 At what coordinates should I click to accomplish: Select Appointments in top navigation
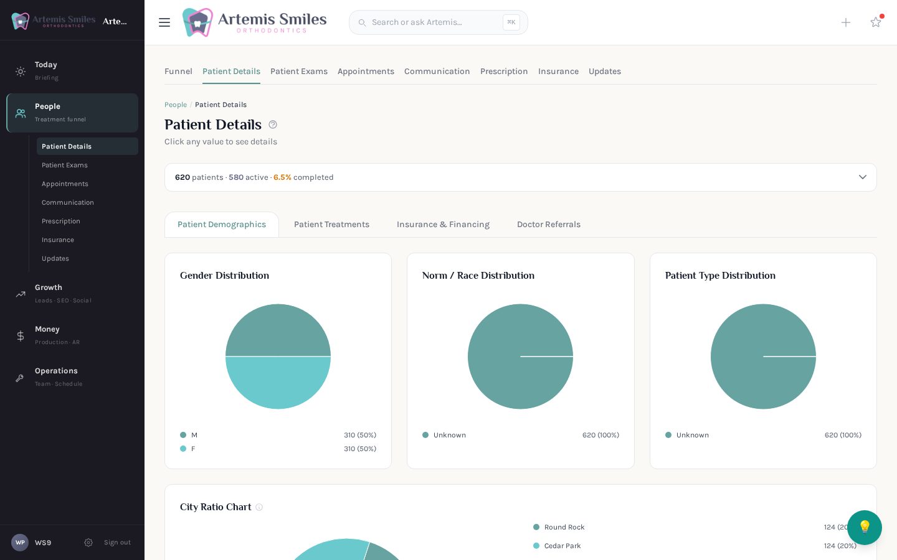pyautogui.click(x=366, y=72)
